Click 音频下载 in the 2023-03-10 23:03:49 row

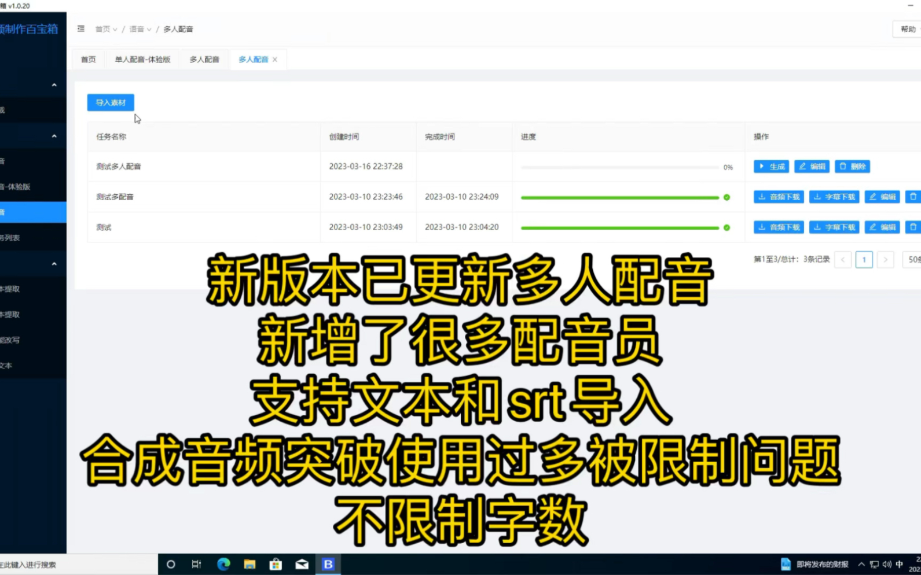pyautogui.click(x=779, y=227)
